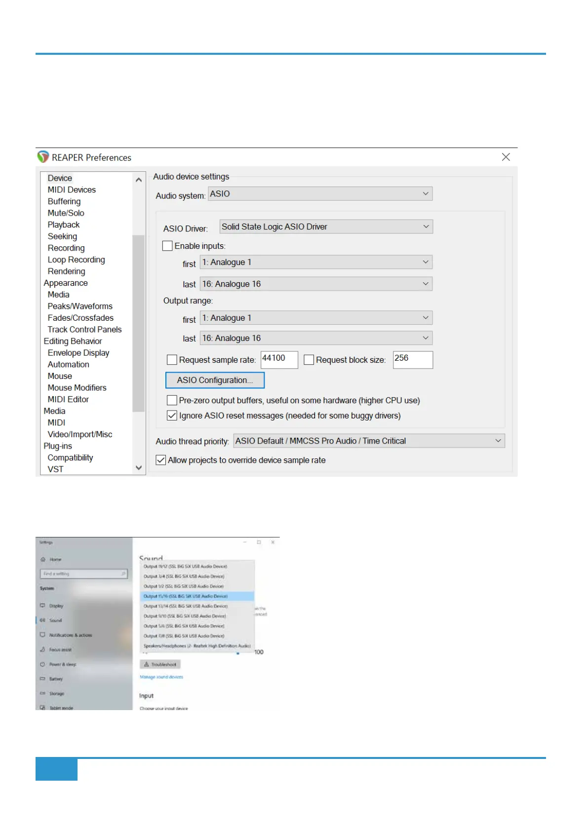
Task: Select Track Control Panels page
Action: [84, 330]
